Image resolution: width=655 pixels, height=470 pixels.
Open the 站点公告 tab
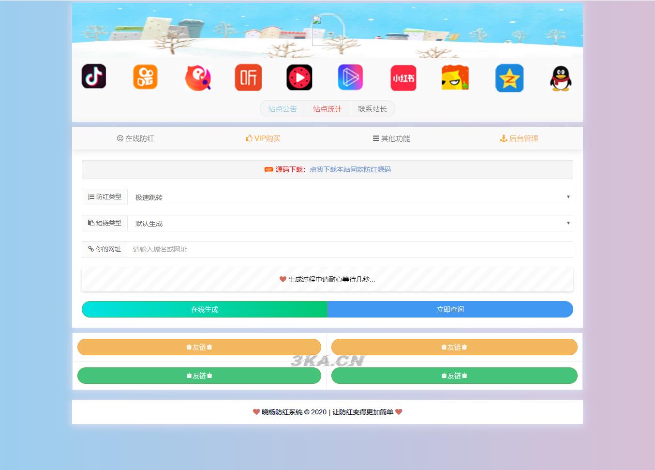[283, 109]
